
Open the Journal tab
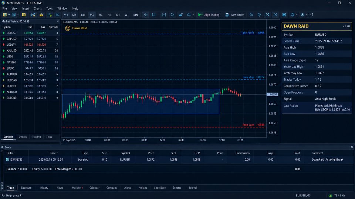193,188
